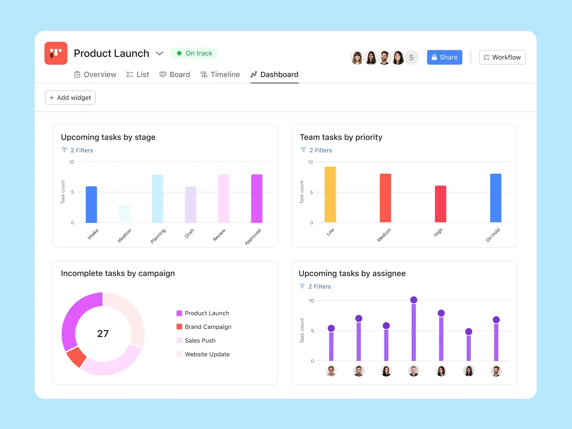Click the fifth assignee avatar under the chart

pyautogui.click(x=441, y=371)
